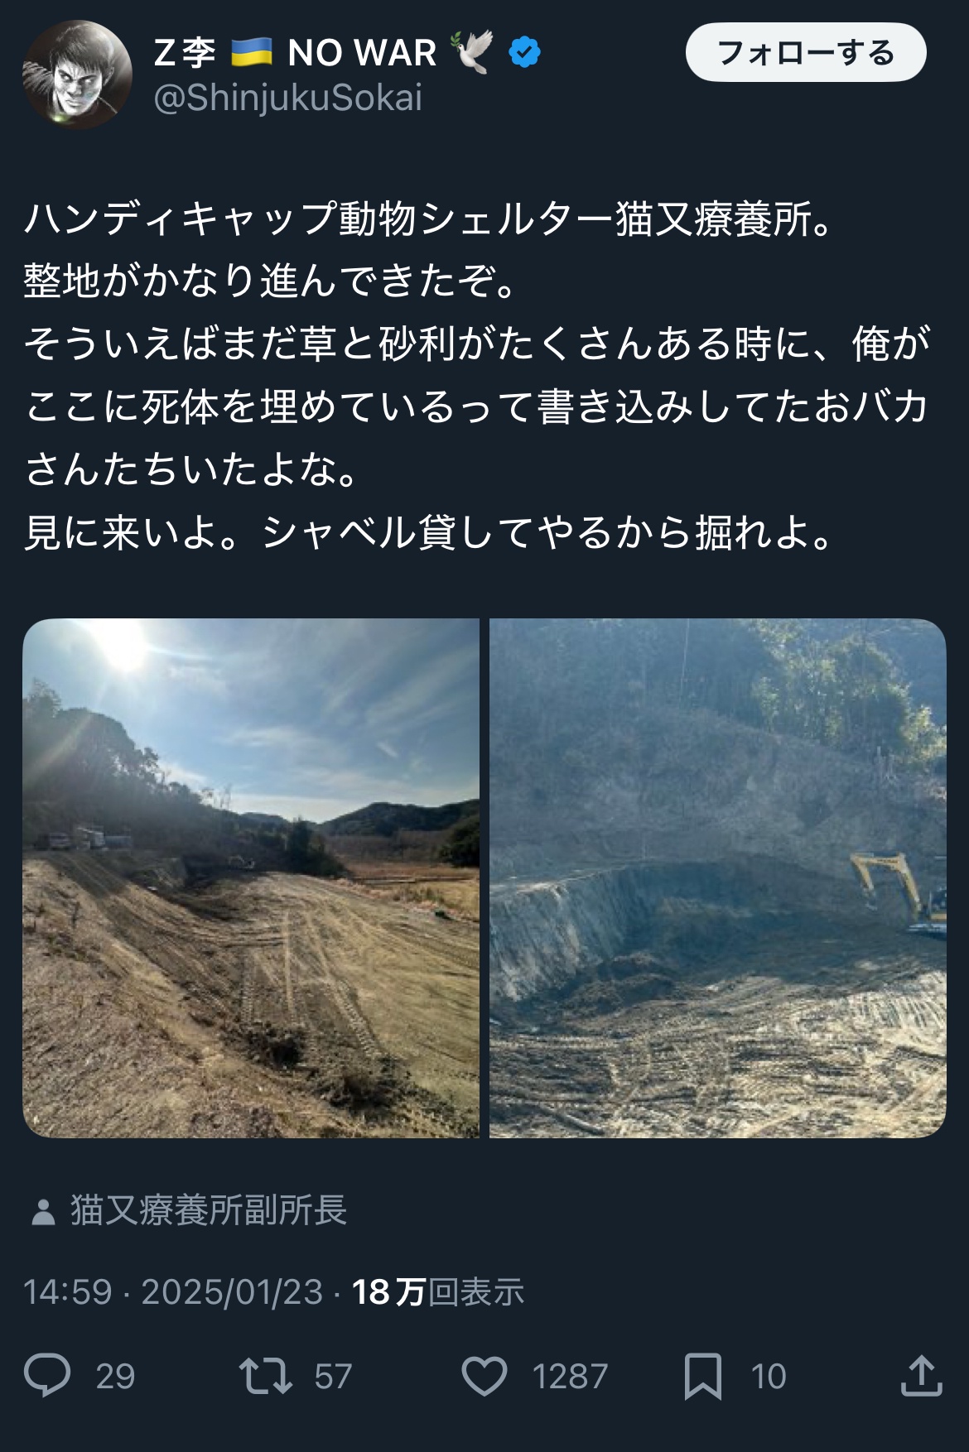Image resolution: width=969 pixels, height=1452 pixels.
Task: Click the blue verified badge icon
Action: pos(524,53)
